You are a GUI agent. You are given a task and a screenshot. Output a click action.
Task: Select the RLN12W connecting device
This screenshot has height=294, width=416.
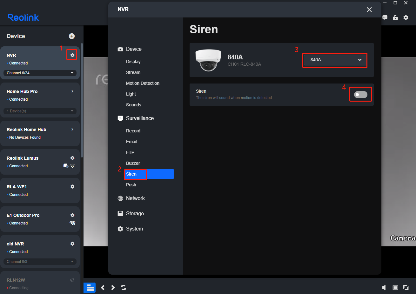[40, 283]
